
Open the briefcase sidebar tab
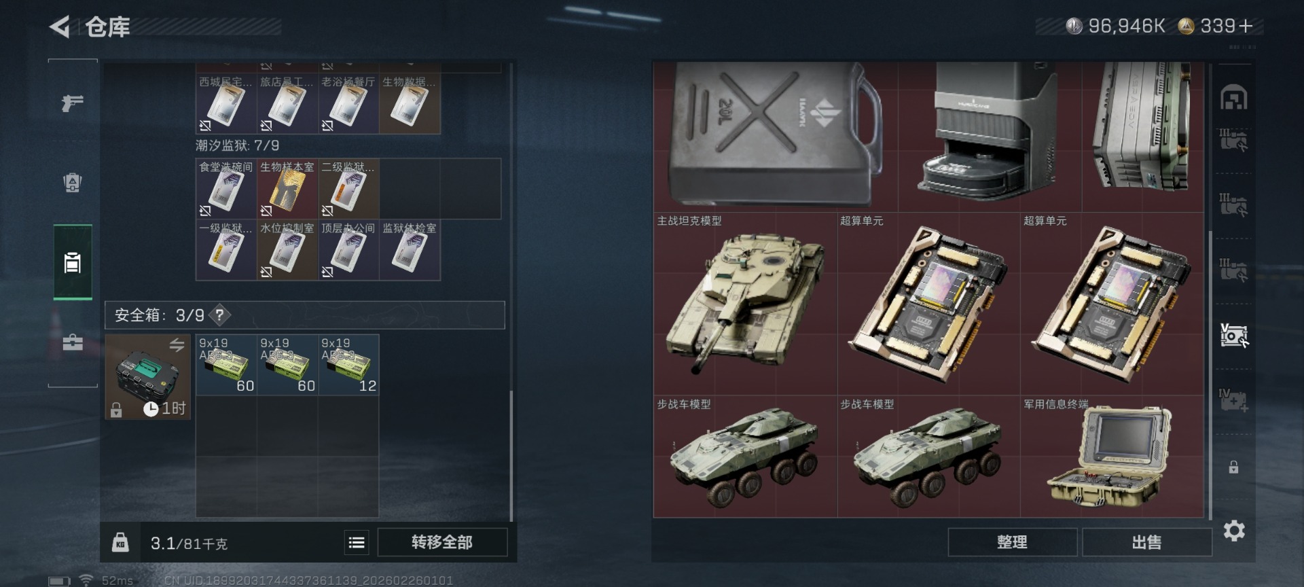click(73, 342)
